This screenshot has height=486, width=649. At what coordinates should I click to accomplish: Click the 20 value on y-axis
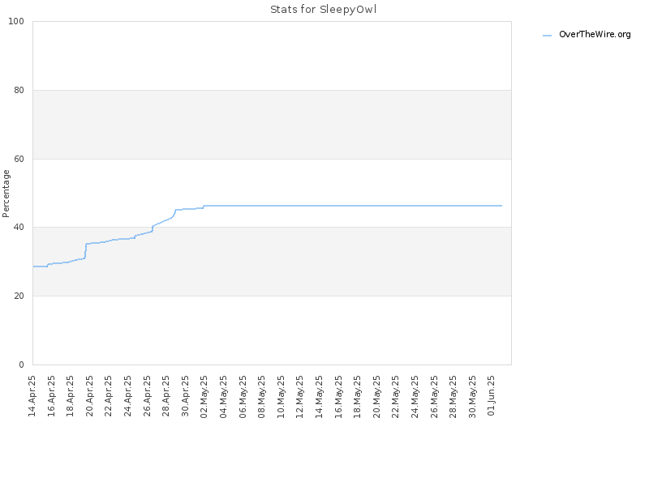tap(19, 296)
